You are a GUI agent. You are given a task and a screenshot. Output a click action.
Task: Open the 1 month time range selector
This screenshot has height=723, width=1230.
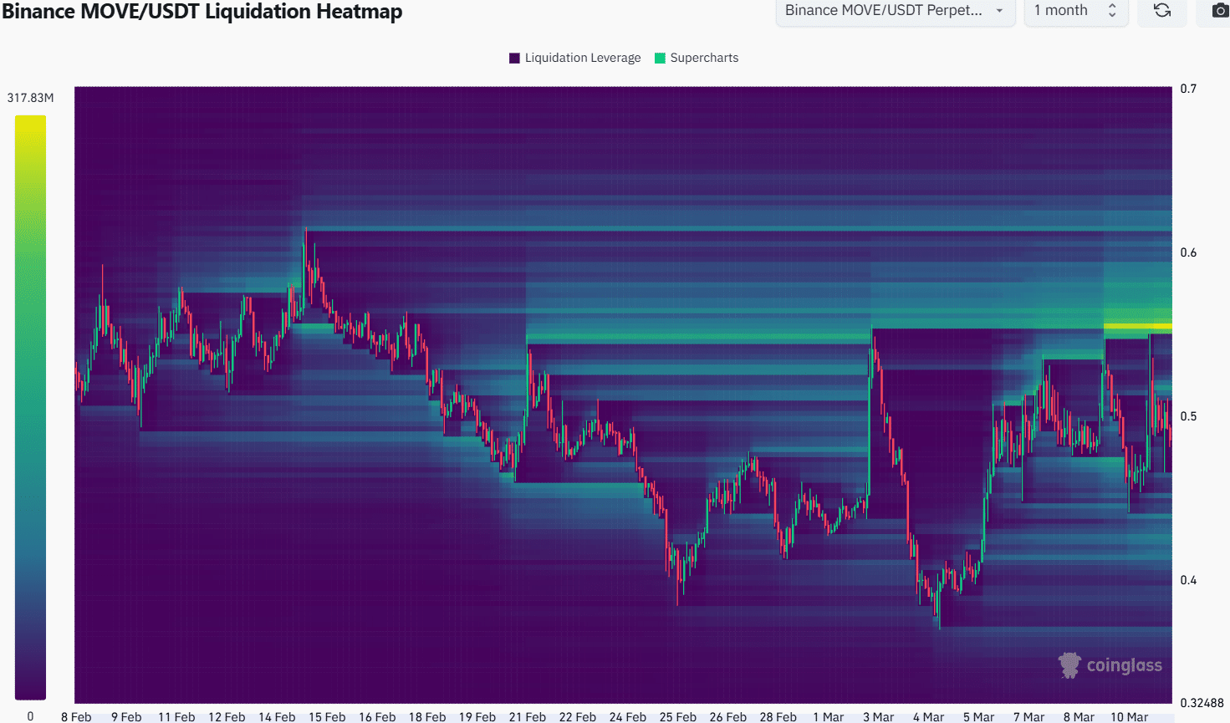point(1076,11)
